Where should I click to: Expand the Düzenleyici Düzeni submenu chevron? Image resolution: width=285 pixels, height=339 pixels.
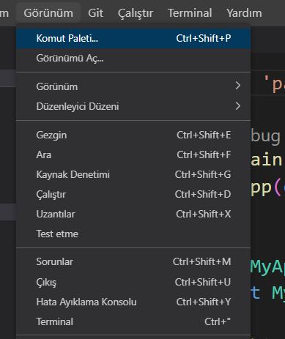pos(238,106)
